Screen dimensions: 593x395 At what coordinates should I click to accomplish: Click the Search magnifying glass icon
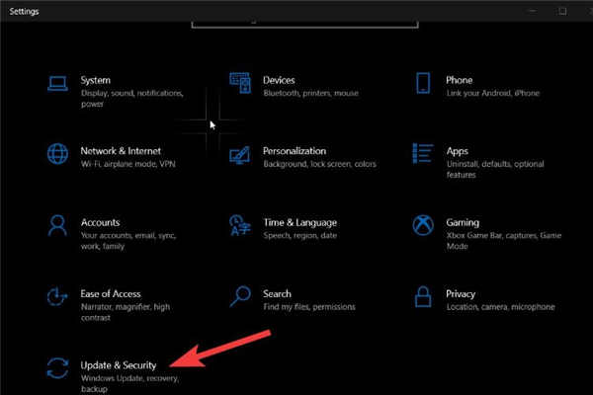(239, 296)
